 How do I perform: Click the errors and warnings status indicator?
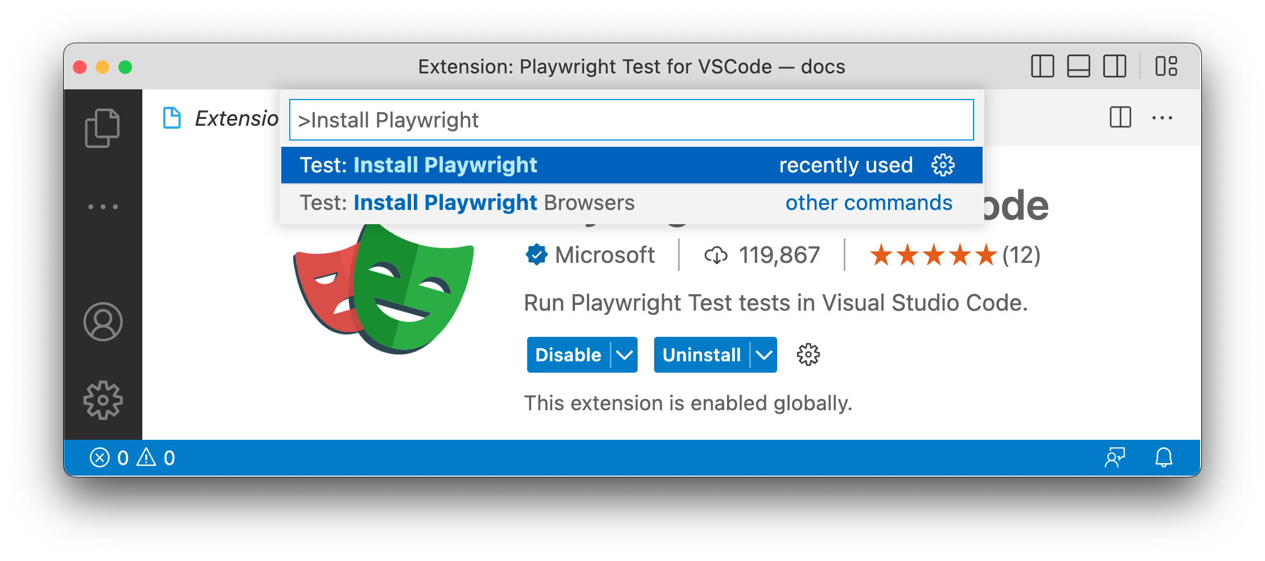click(x=131, y=457)
